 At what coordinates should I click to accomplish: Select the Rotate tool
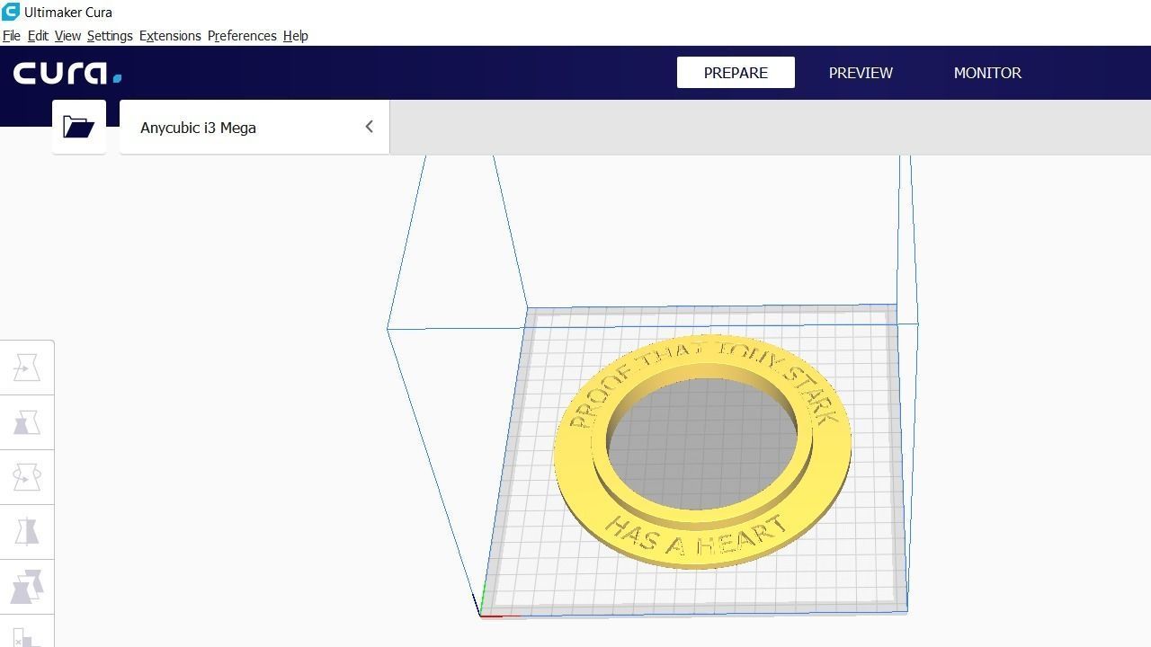[x=27, y=477]
